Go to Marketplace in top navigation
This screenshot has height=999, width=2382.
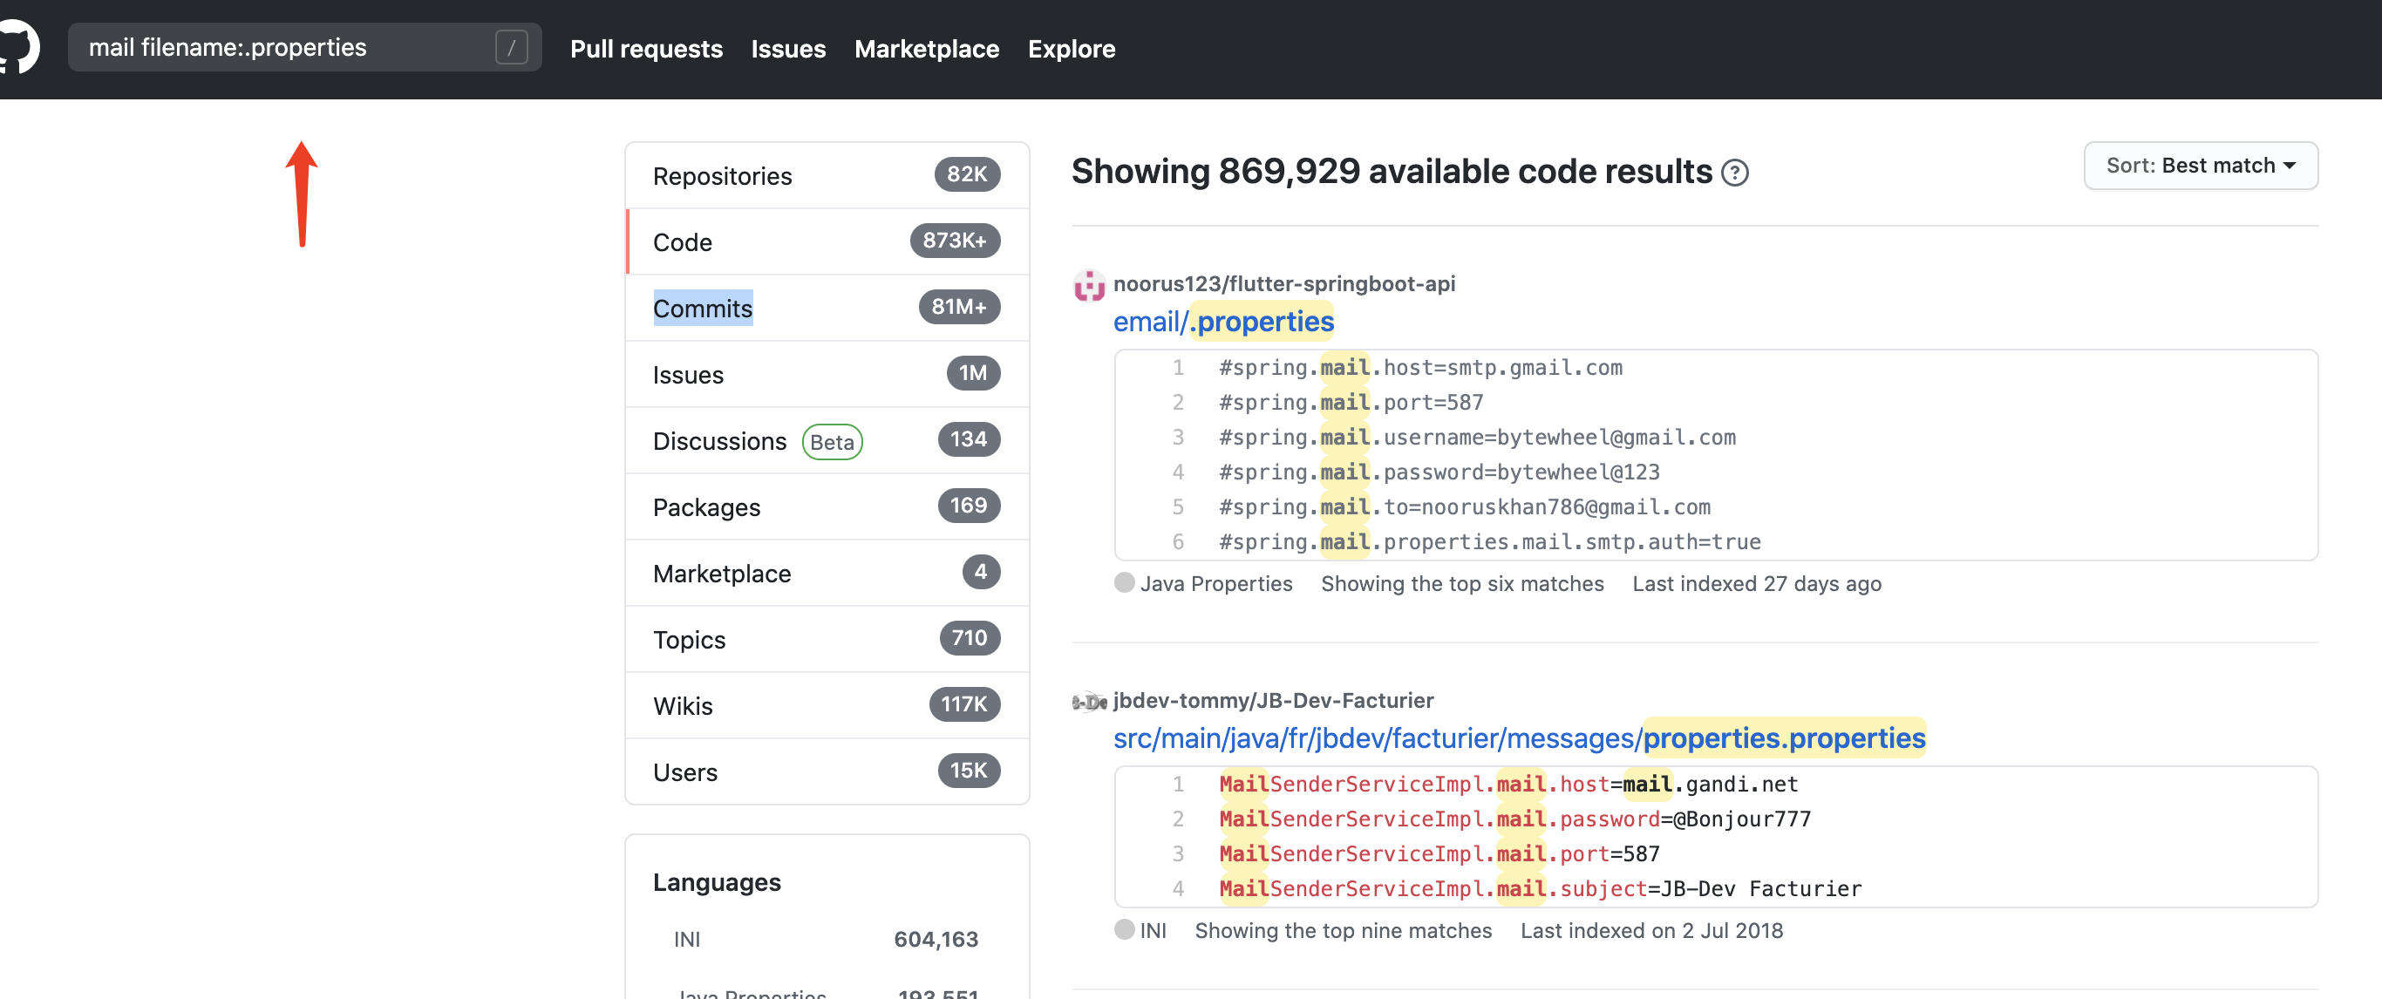pos(927,48)
